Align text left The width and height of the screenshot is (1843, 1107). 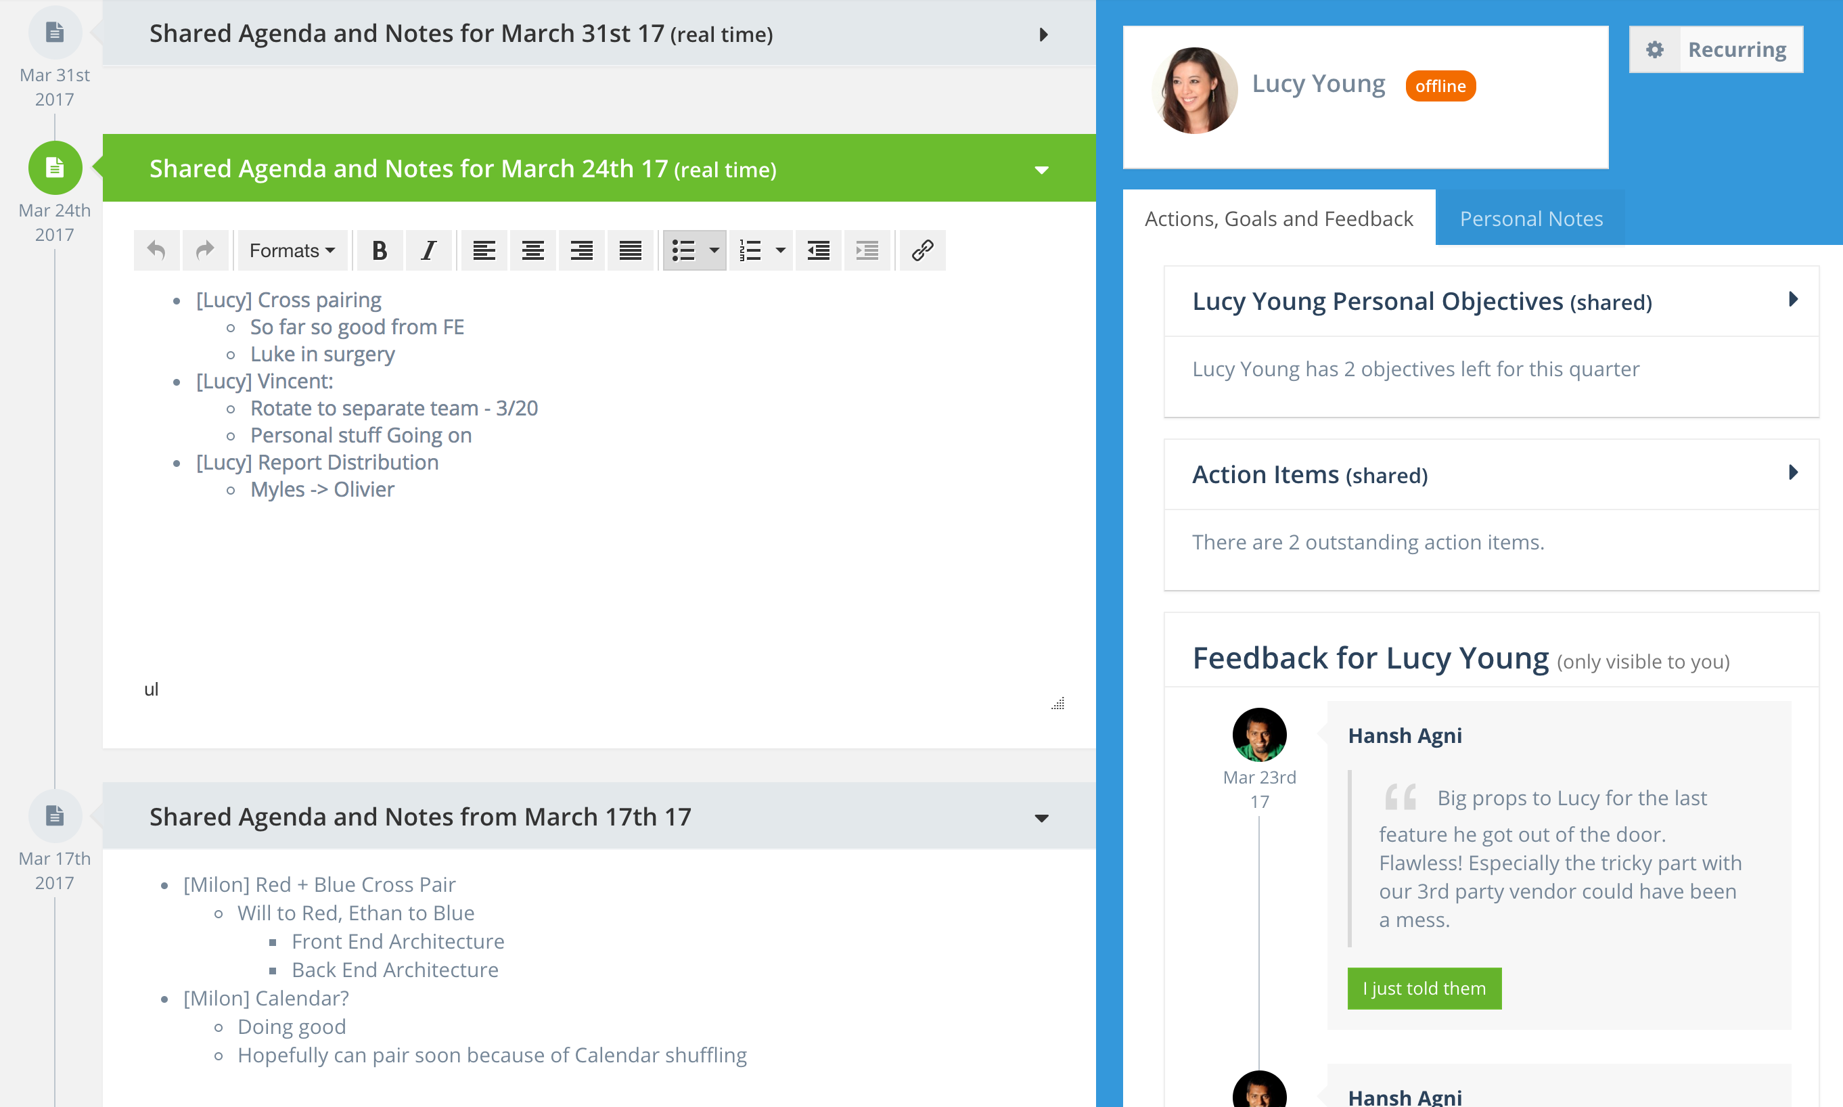point(484,250)
